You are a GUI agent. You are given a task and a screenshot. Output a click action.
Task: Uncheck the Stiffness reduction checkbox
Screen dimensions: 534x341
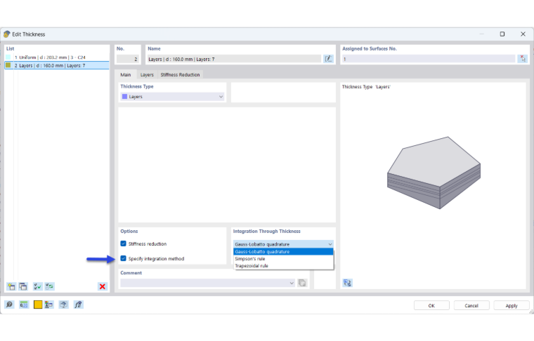(x=123, y=243)
